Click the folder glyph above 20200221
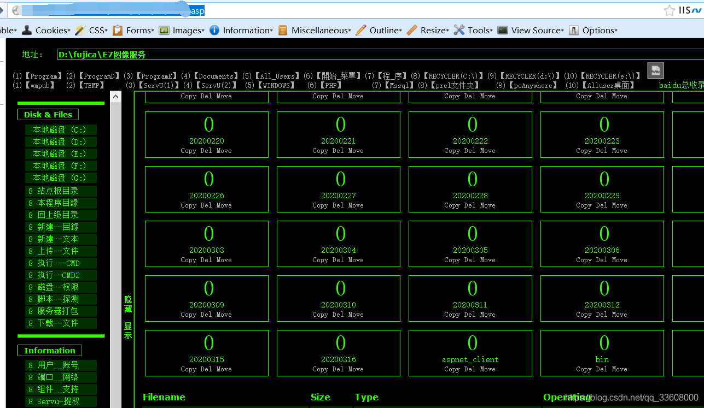The height and width of the screenshot is (408, 704). click(340, 125)
